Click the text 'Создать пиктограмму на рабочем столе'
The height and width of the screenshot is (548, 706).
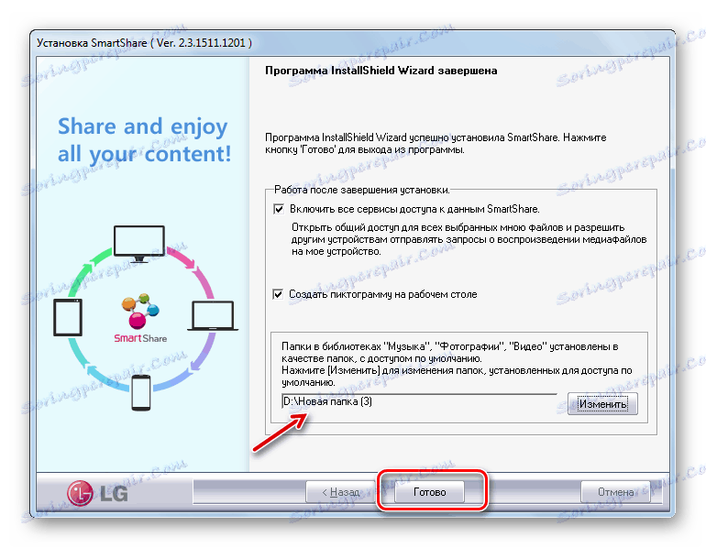(x=383, y=294)
